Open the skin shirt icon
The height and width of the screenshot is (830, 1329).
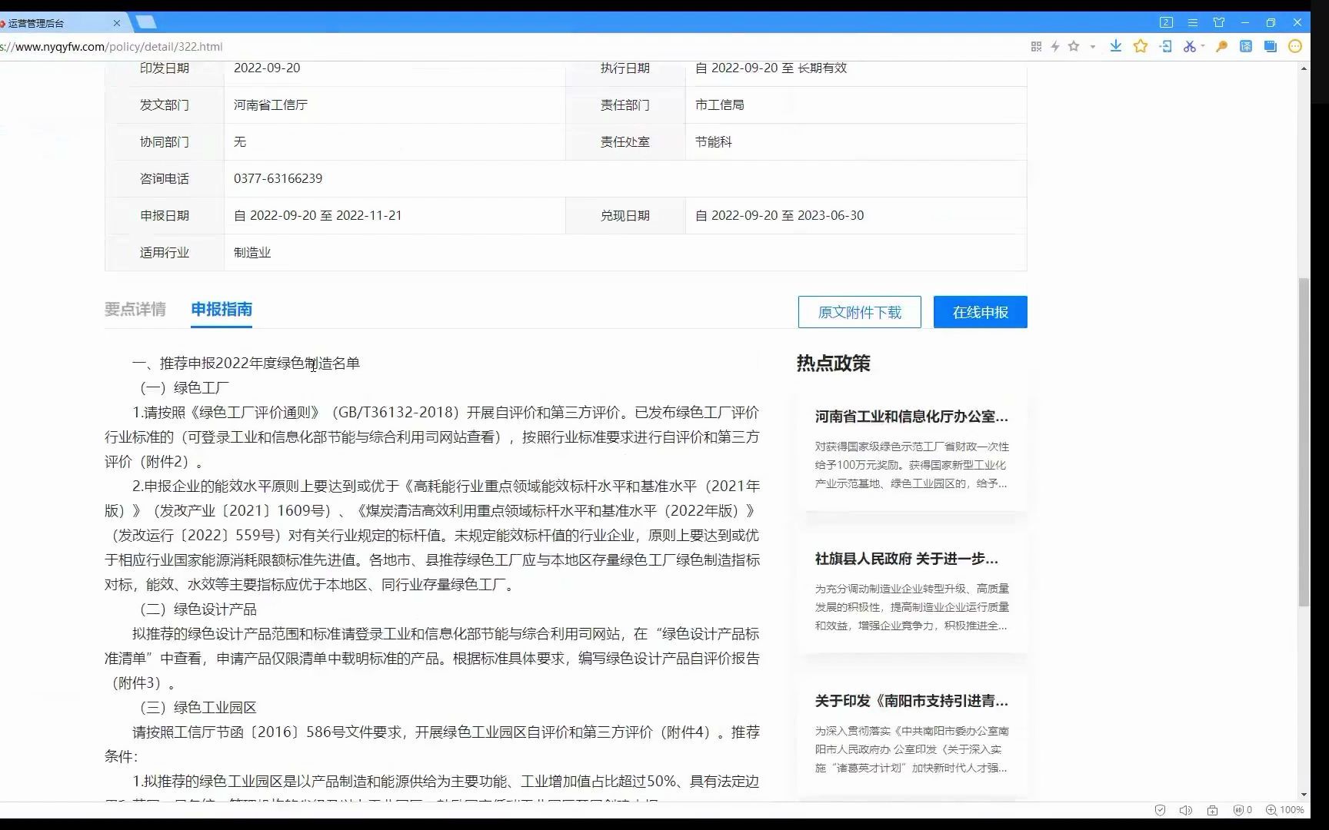pyautogui.click(x=1219, y=22)
